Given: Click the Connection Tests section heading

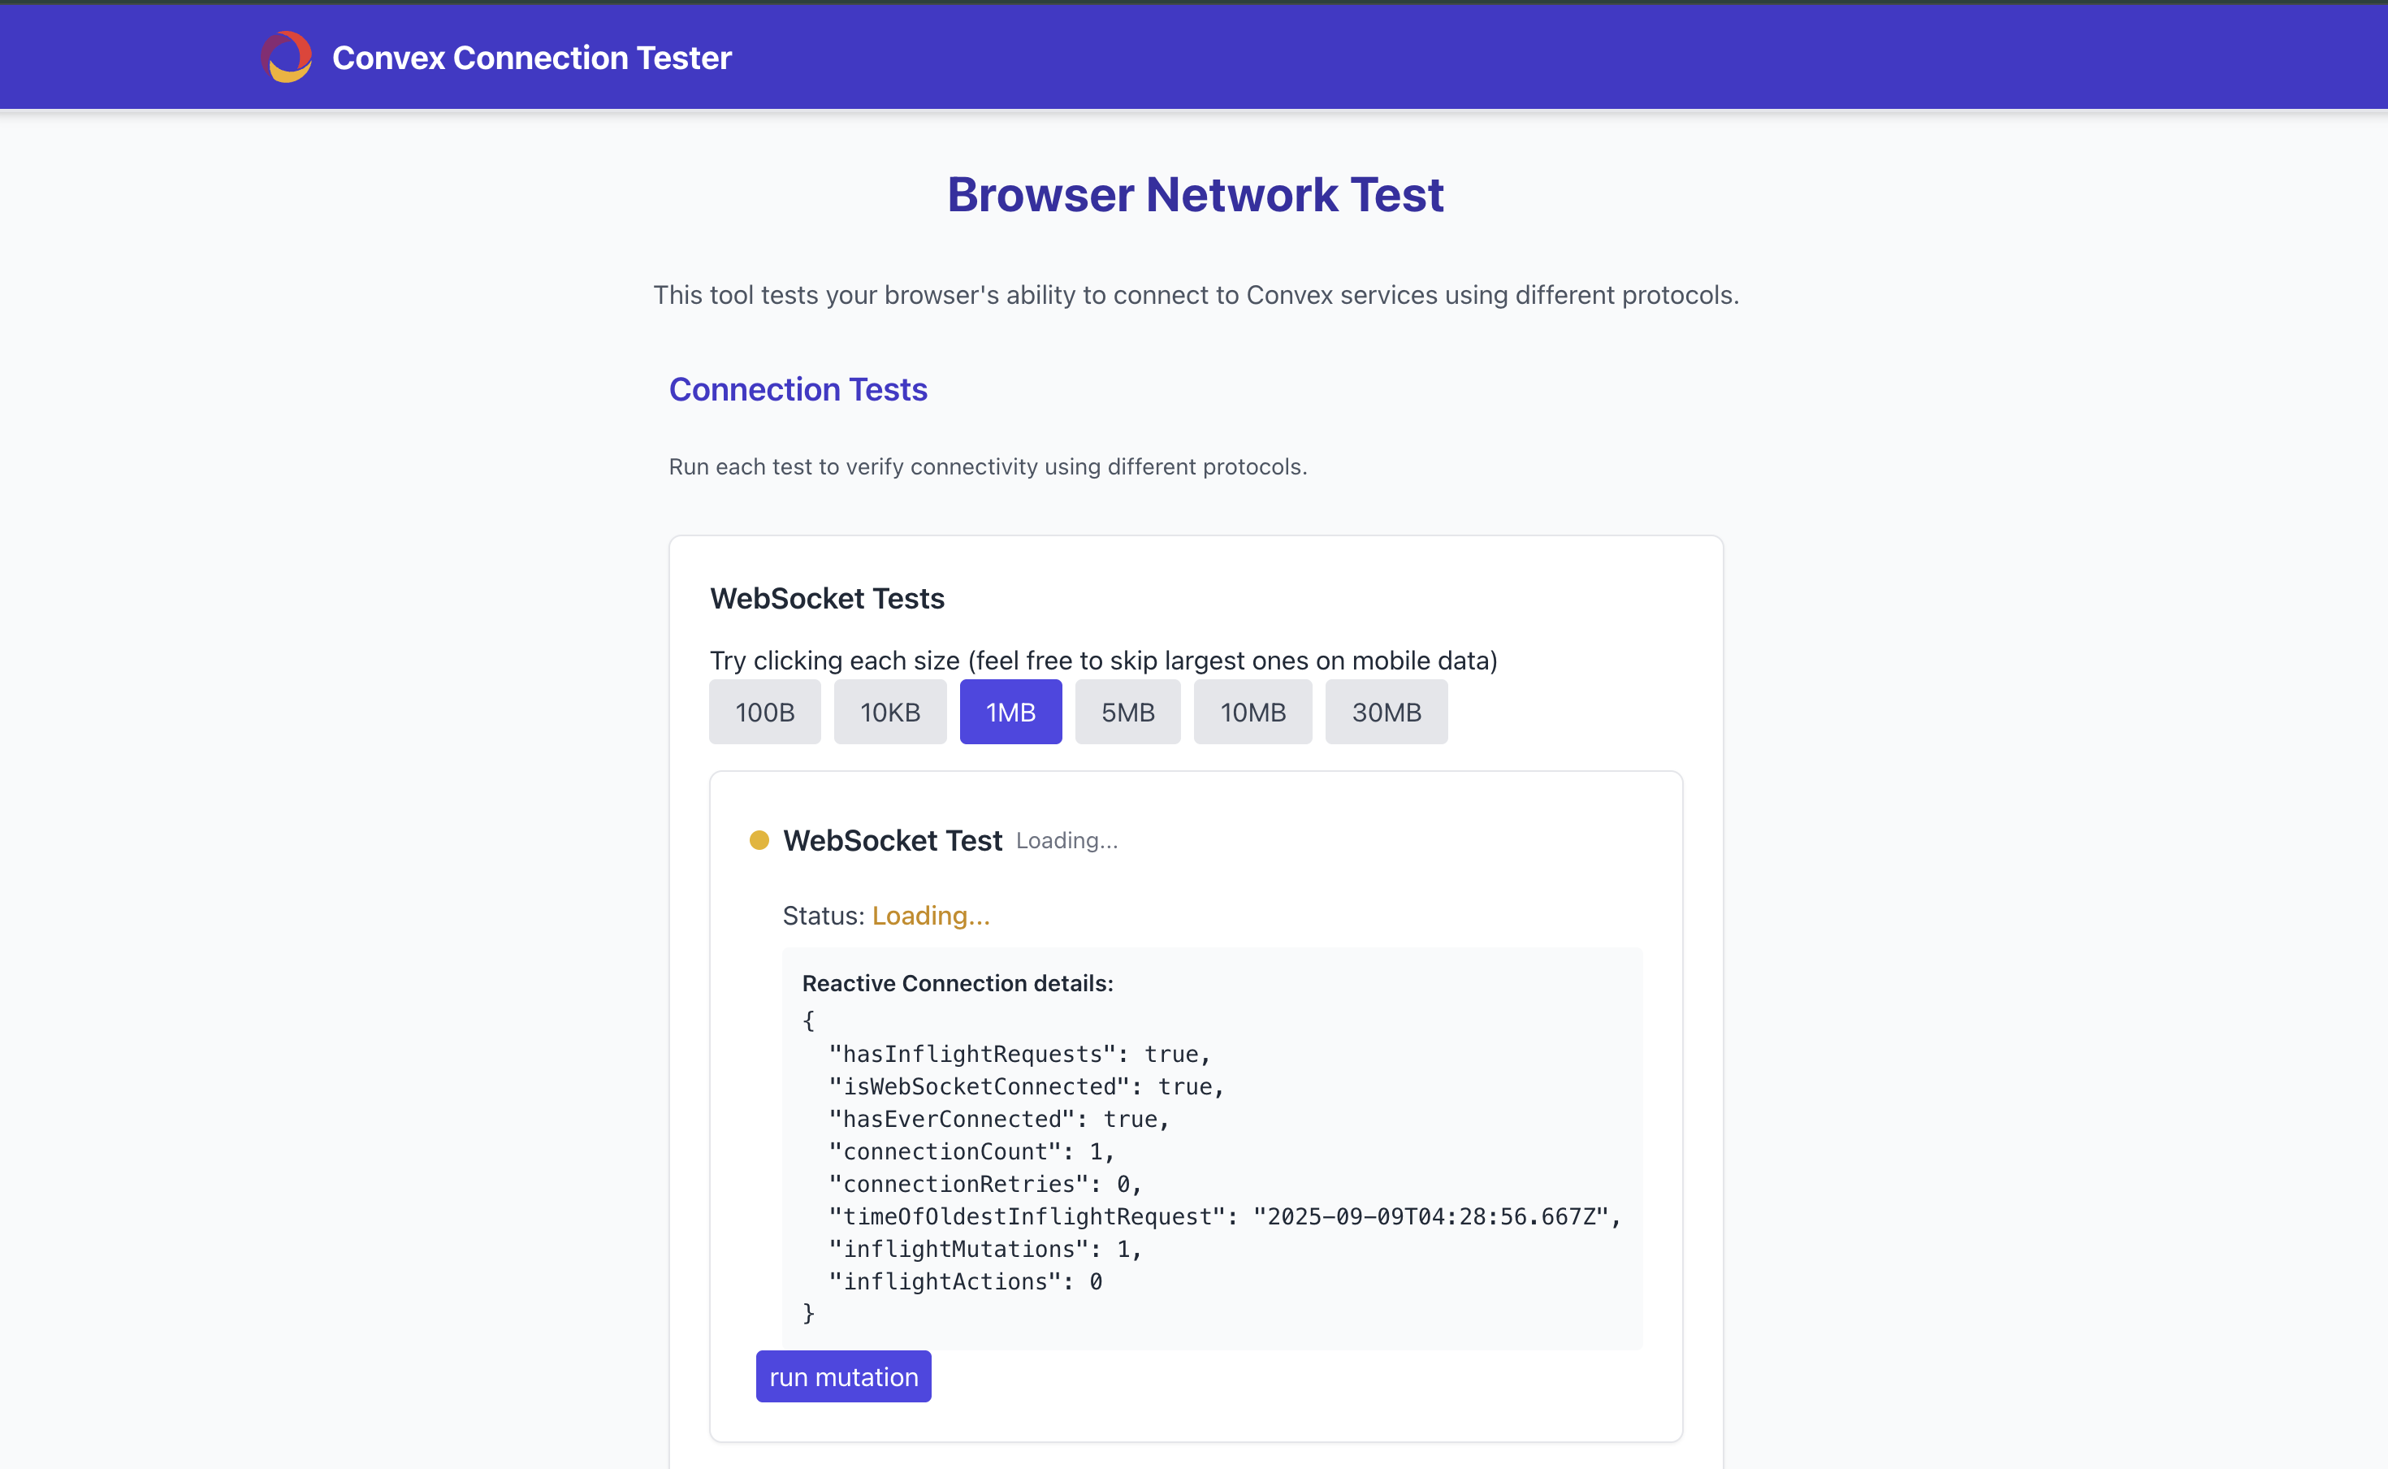Looking at the screenshot, I should coord(798,390).
